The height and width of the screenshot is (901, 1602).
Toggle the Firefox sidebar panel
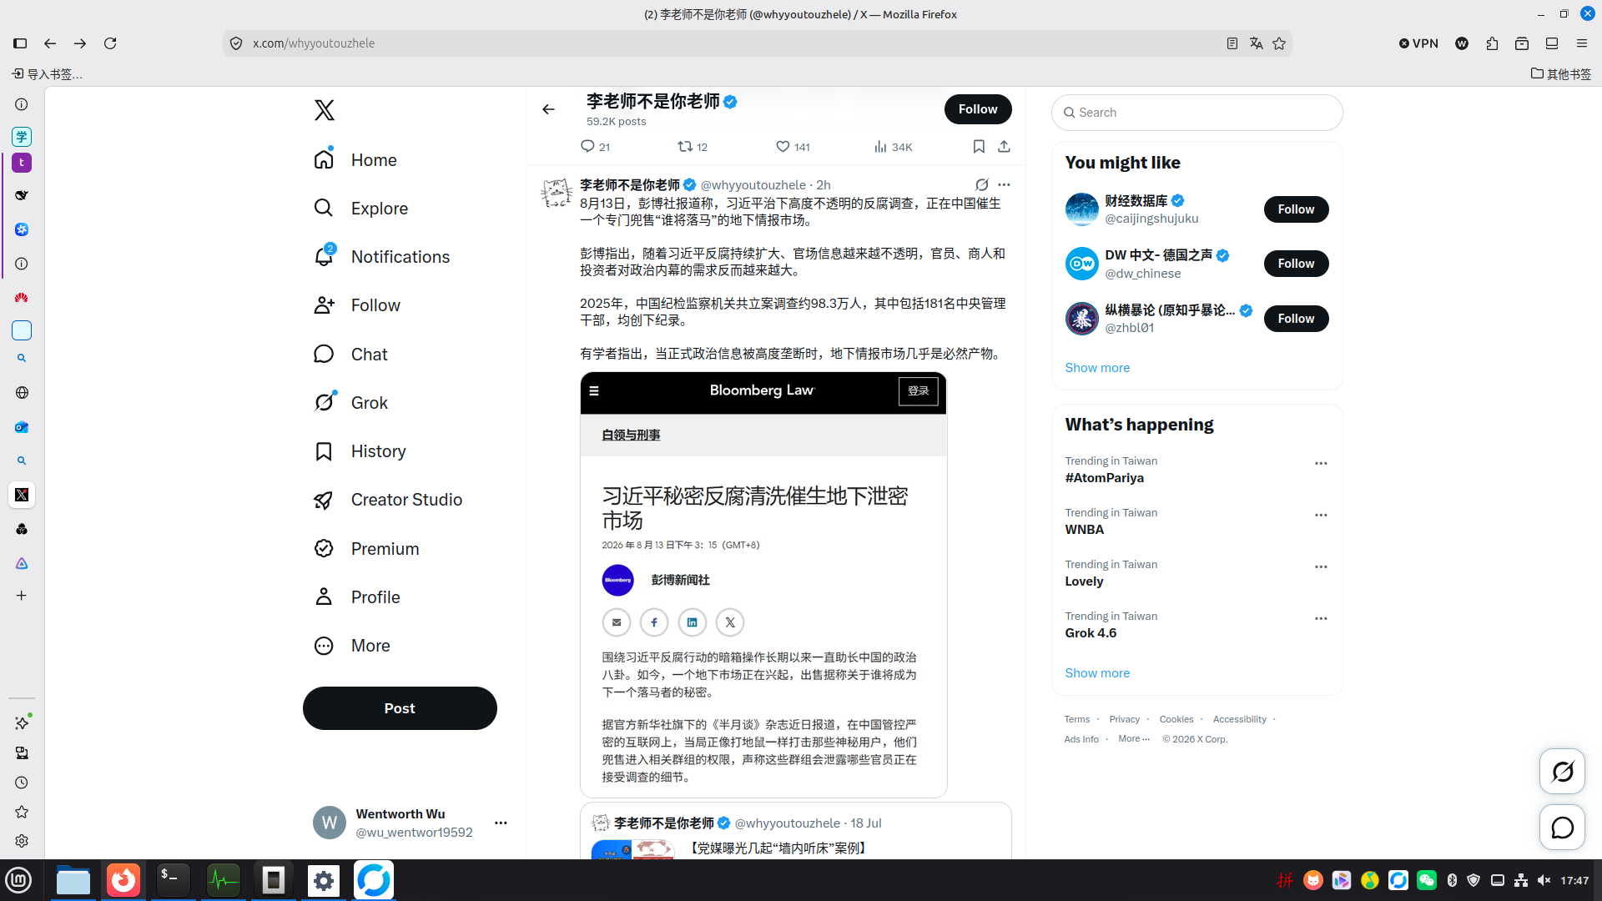pyautogui.click(x=20, y=43)
